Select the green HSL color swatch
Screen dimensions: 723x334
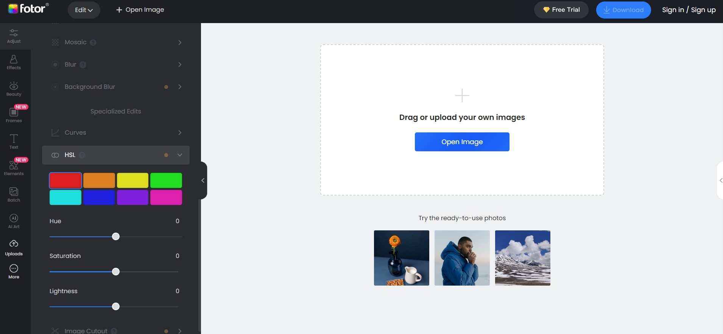(x=166, y=180)
